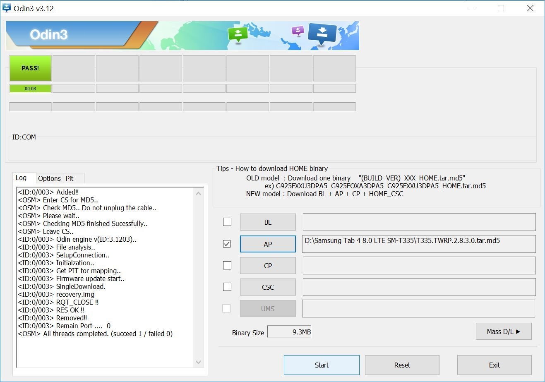Enable the BL checkbox
This screenshot has width=545, height=382.
coord(227,222)
